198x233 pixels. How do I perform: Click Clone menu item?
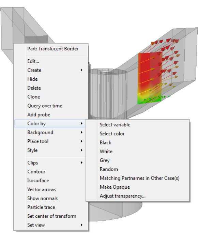tap(34, 97)
